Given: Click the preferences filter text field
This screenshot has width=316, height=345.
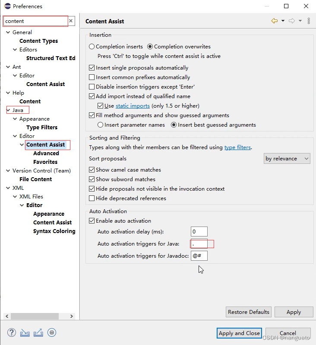Looking at the screenshot, I should point(35,21).
